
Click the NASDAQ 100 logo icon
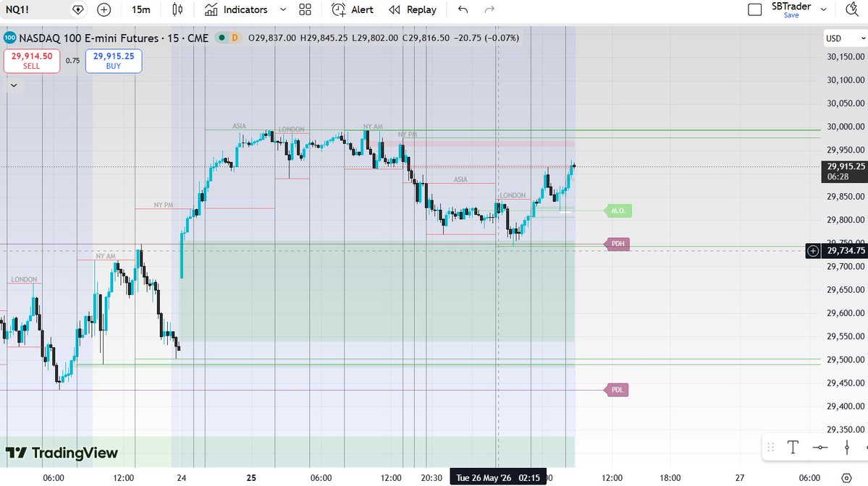pos(9,38)
